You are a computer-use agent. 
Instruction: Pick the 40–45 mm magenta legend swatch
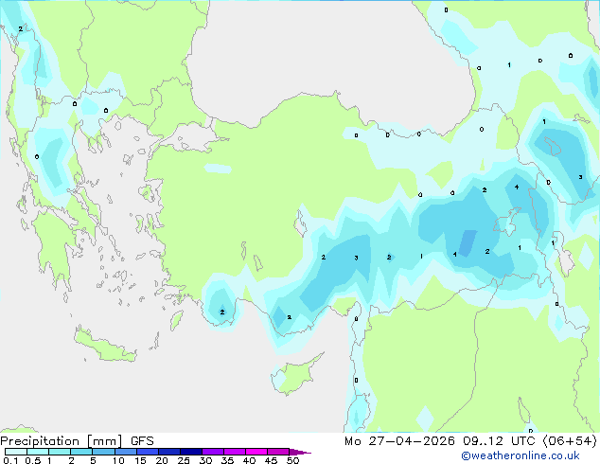[256, 452]
